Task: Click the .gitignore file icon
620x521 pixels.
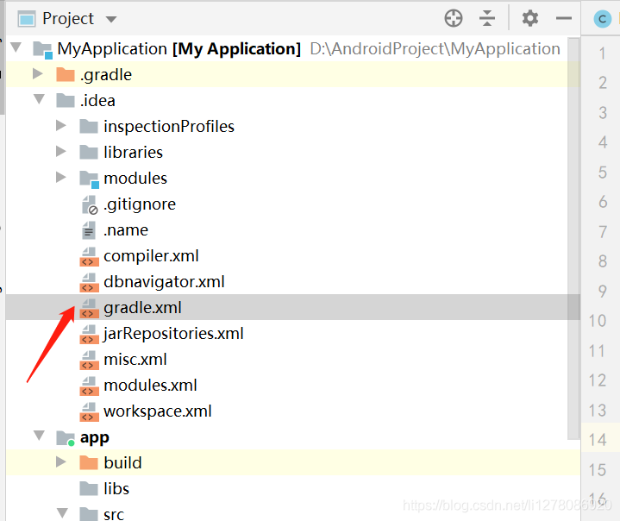Action: coord(89,204)
